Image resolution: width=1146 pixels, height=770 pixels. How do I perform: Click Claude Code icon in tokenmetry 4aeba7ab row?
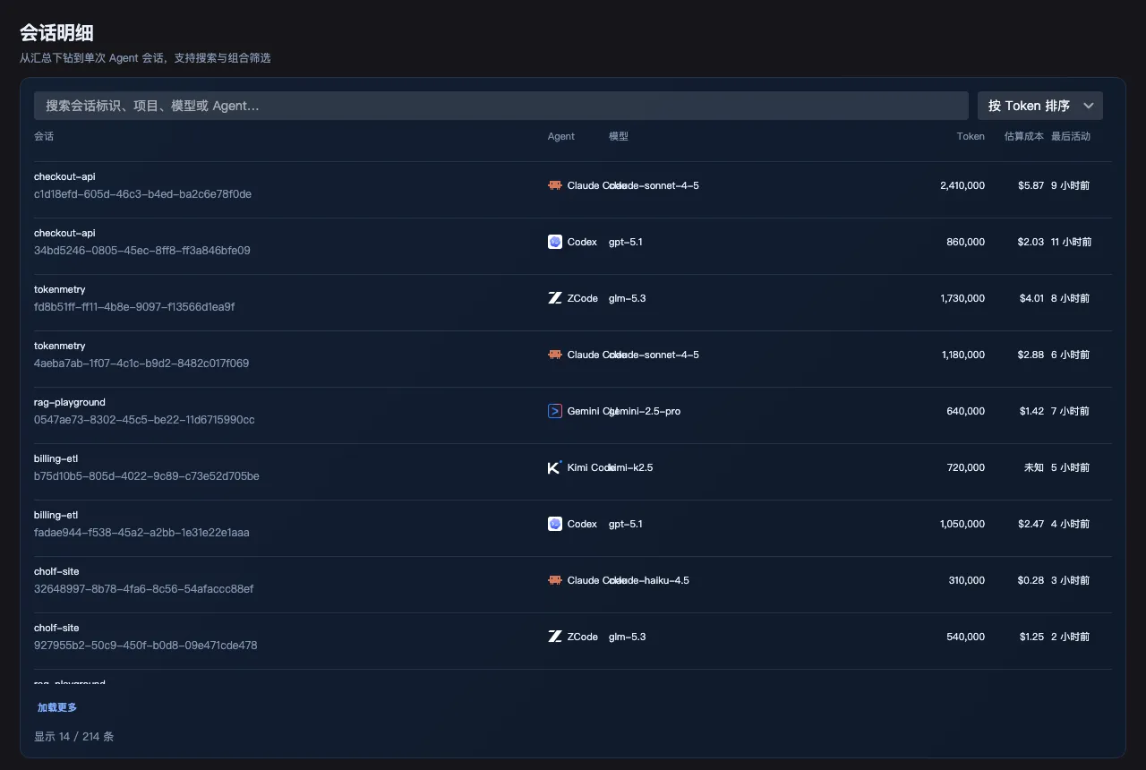click(x=555, y=355)
